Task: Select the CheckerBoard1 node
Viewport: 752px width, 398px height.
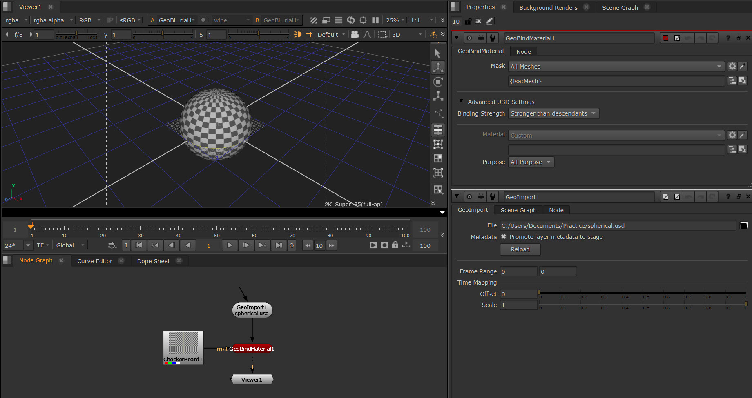Action: [x=183, y=347]
